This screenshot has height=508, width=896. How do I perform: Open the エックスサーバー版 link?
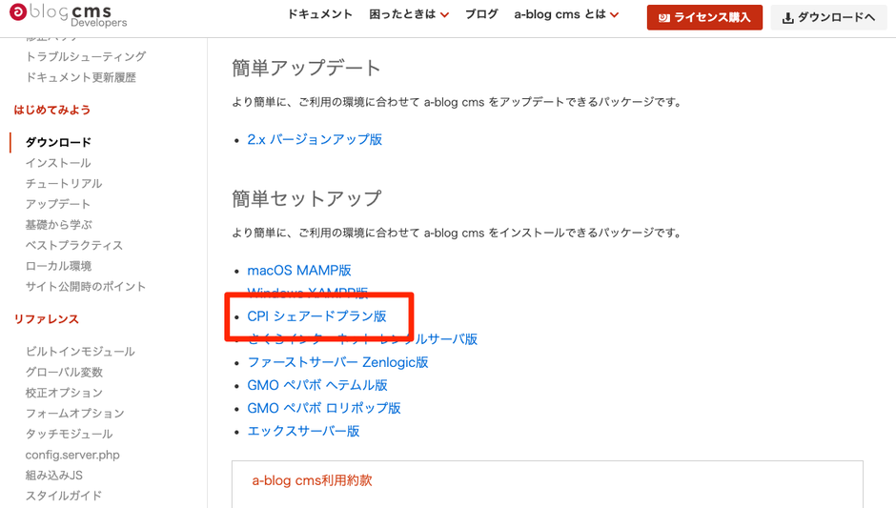click(303, 432)
